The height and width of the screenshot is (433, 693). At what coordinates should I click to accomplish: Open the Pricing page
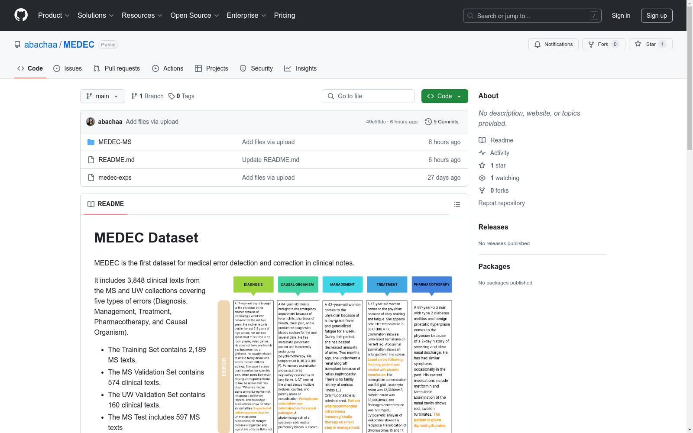(285, 16)
